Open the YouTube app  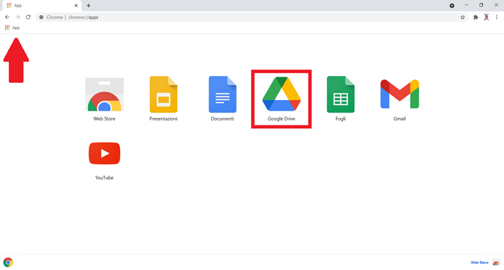tap(104, 161)
